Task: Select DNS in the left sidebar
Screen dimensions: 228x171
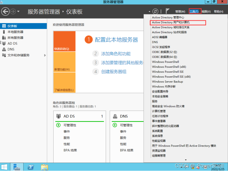Action: (23, 49)
